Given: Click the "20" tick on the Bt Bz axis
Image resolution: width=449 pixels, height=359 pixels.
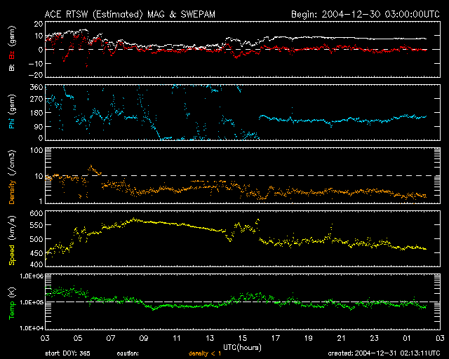Looking at the screenshot, I should (39, 24).
